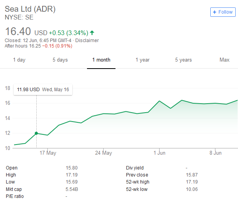Click the P/E ratio label
Viewport: 238px width, 203px height.
(x=15, y=196)
